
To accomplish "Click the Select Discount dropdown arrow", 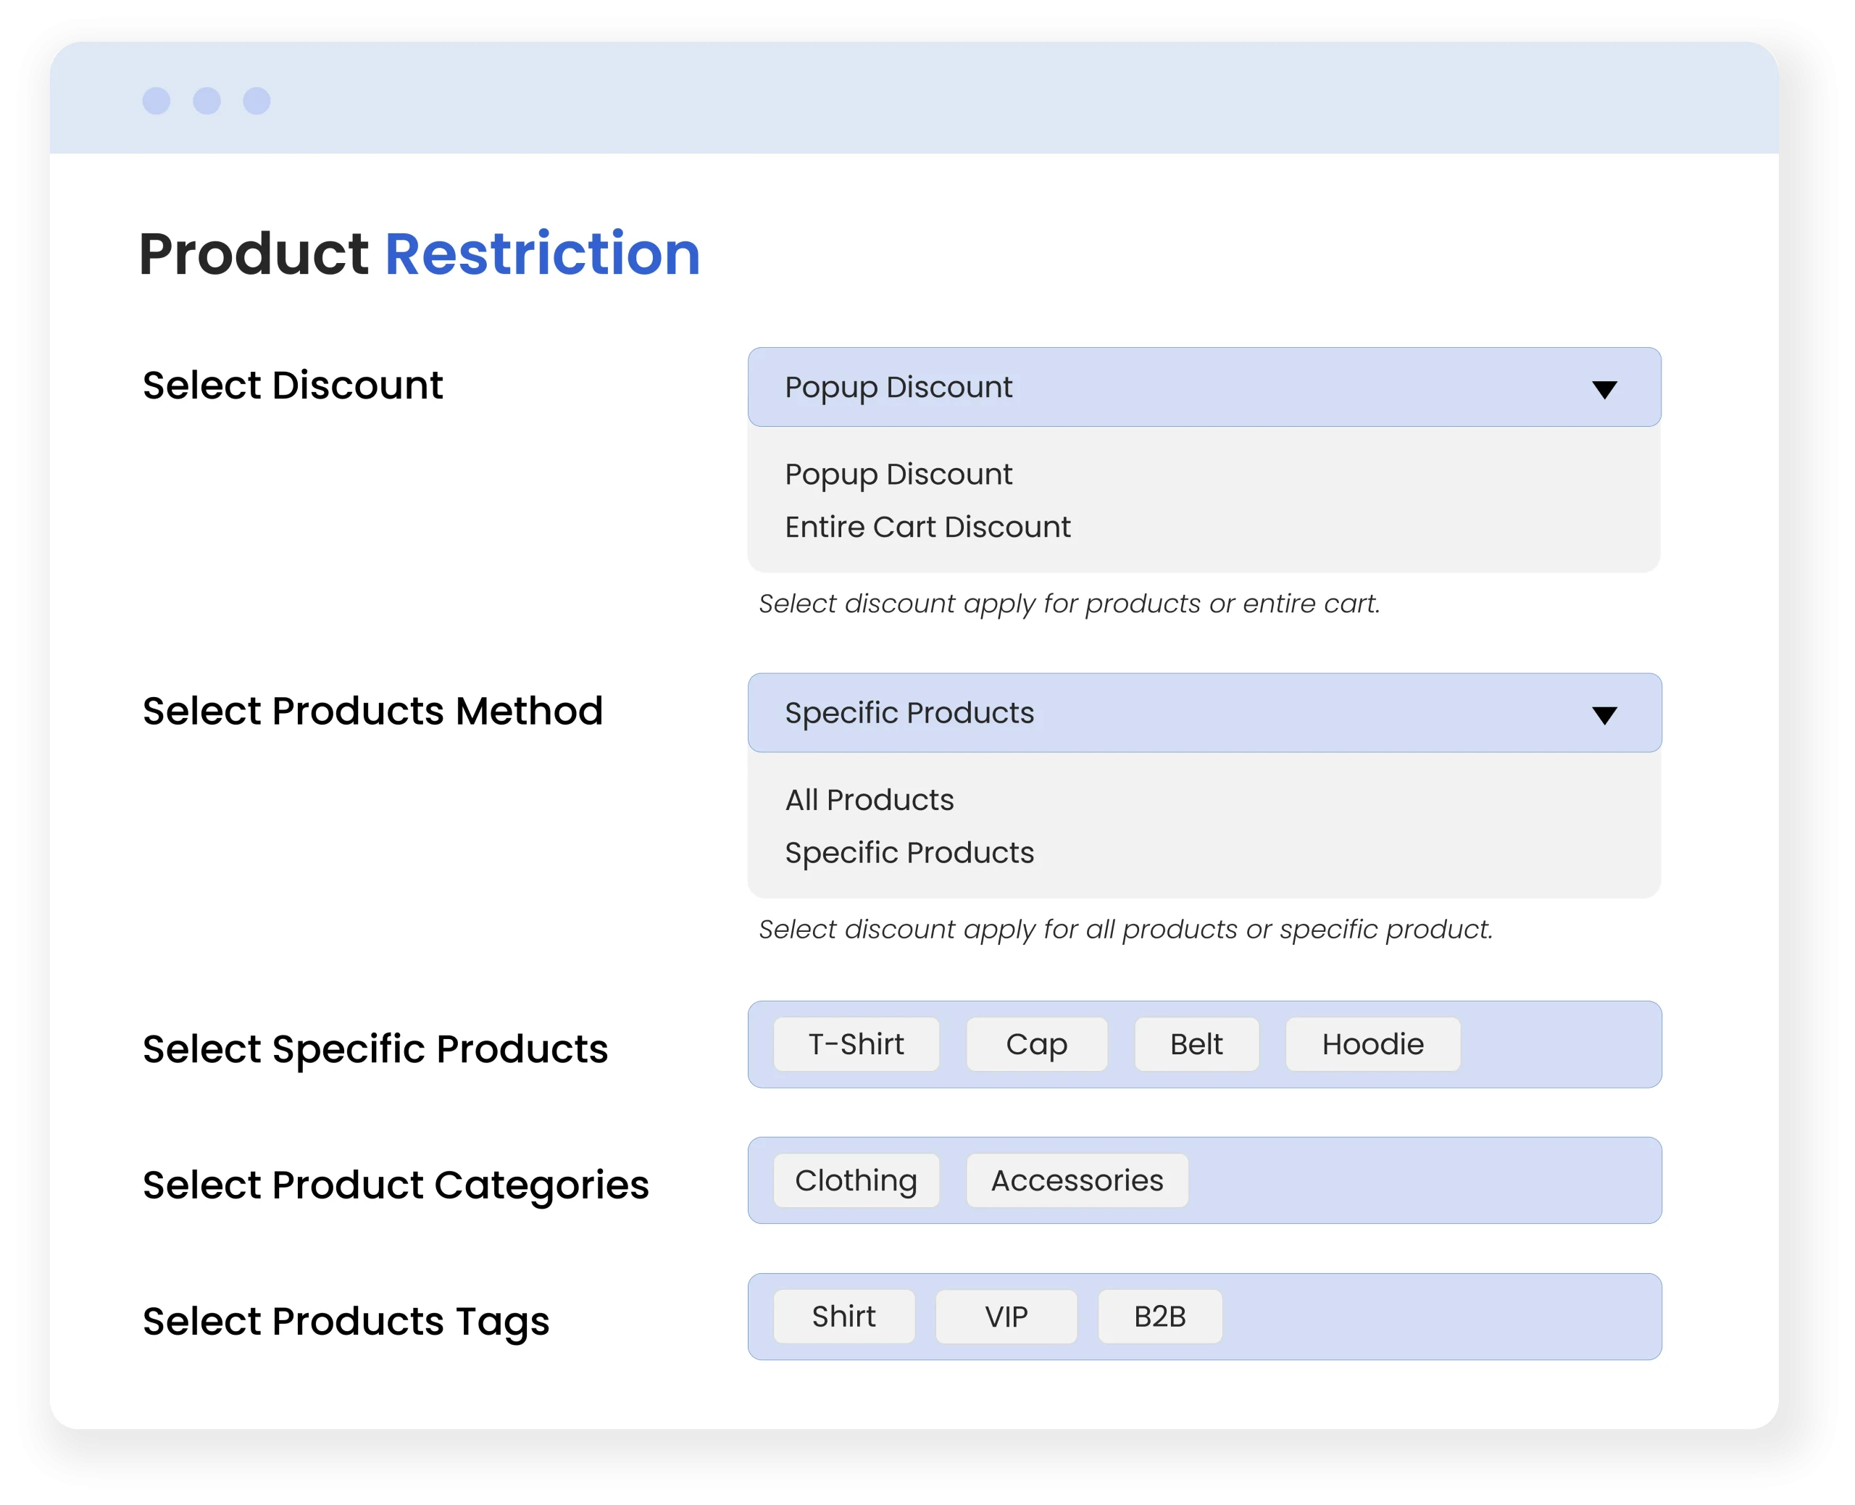I will [x=1604, y=389].
